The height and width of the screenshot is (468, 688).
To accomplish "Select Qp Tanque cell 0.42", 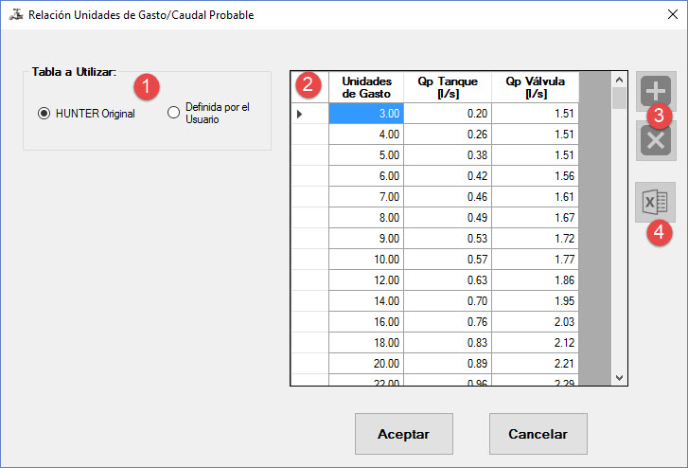I will (448, 176).
